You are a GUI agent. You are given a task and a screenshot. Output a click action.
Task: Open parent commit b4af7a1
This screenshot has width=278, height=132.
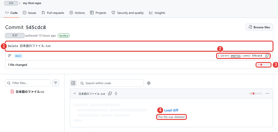pyautogui.click(x=236, y=56)
